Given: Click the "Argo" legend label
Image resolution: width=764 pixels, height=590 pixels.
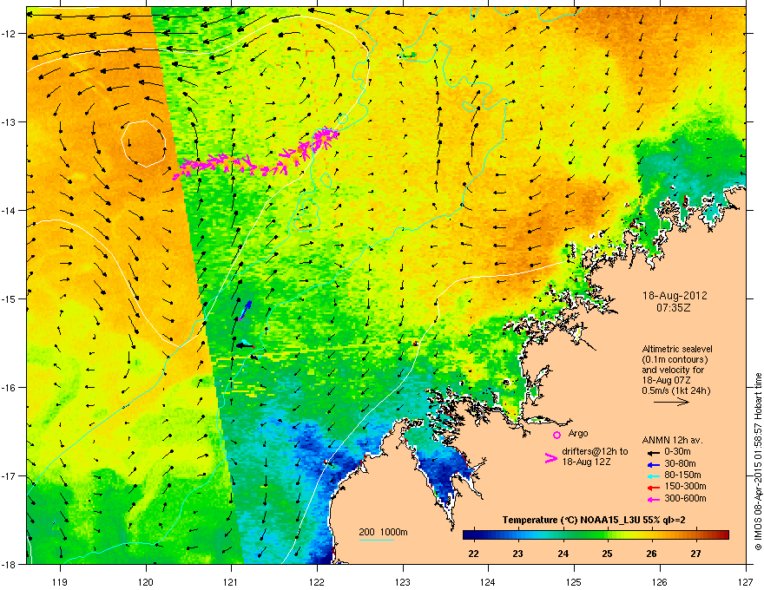Looking at the screenshot, I should [x=578, y=434].
